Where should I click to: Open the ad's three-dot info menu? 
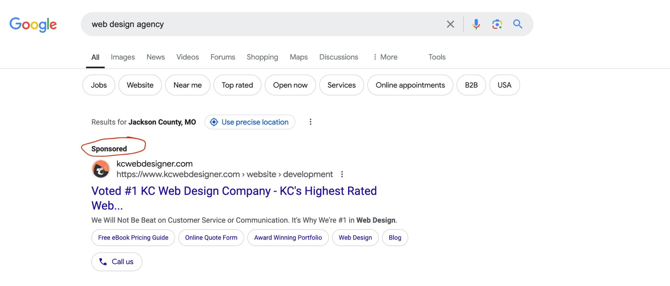pyautogui.click(x=342, y=174)
